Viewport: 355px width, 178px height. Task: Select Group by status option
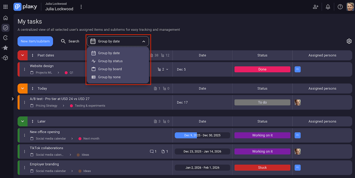110,61
